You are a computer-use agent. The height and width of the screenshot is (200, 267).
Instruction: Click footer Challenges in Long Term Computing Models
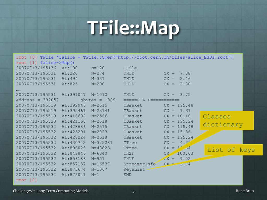click(51, 191)
